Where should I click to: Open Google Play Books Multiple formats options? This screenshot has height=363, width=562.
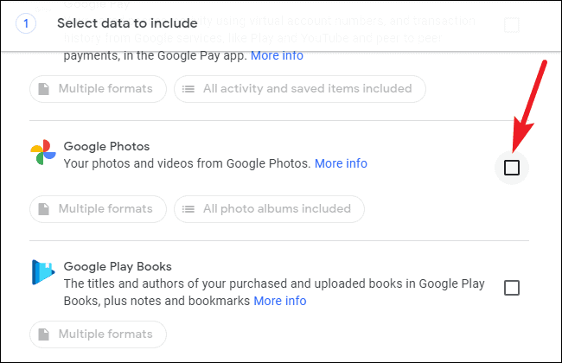(99, 334)
